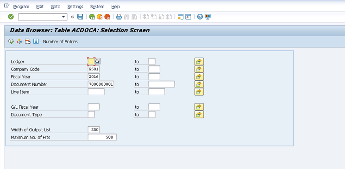
Task: Click the Create New Session icon
Action: point(181,17)
